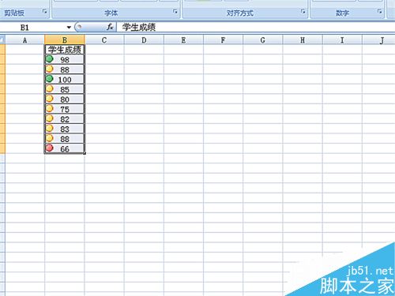The width and height of the screenshot is (395, 296).
Task: Select the cell containing 75
Action: 65,109
